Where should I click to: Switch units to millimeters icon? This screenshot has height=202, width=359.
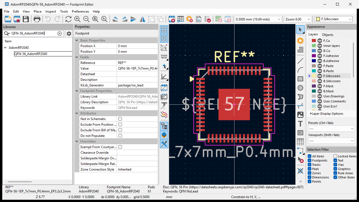[164, 57]
